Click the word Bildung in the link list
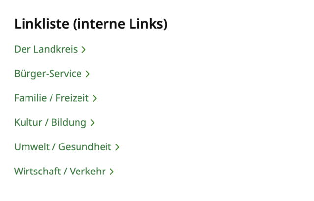 point(69,123)
